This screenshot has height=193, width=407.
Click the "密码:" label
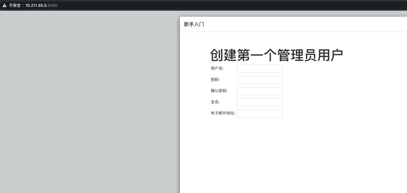tap(215, 80)
